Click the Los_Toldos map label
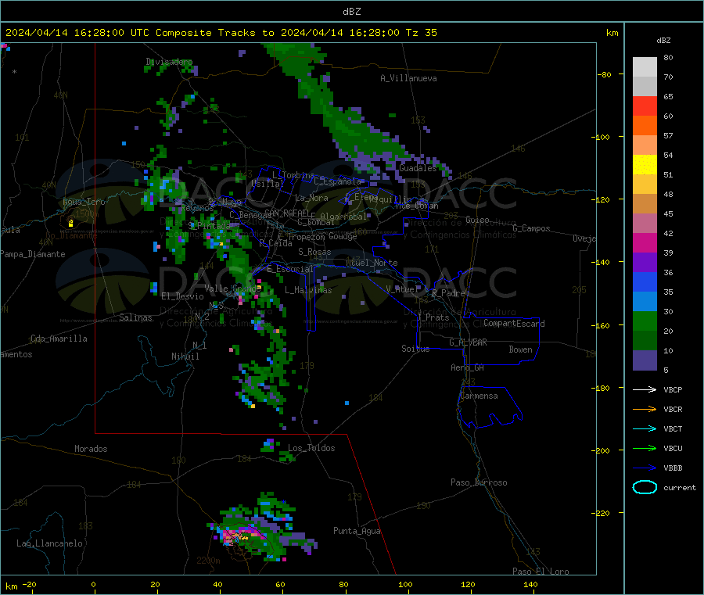 311,448
